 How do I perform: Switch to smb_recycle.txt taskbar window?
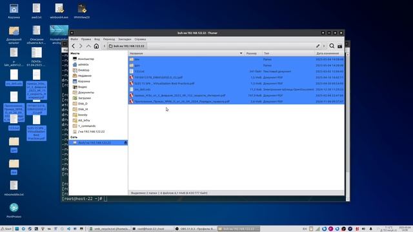point(109,229)
